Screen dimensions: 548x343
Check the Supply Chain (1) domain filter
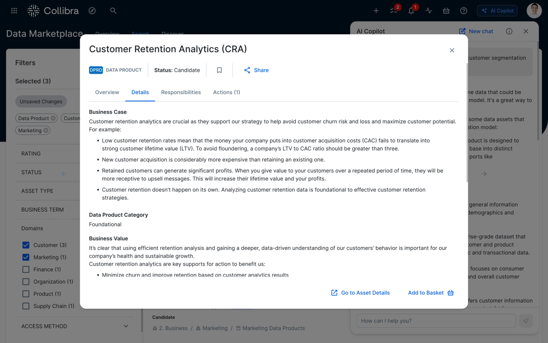click(x=26, y=306)
